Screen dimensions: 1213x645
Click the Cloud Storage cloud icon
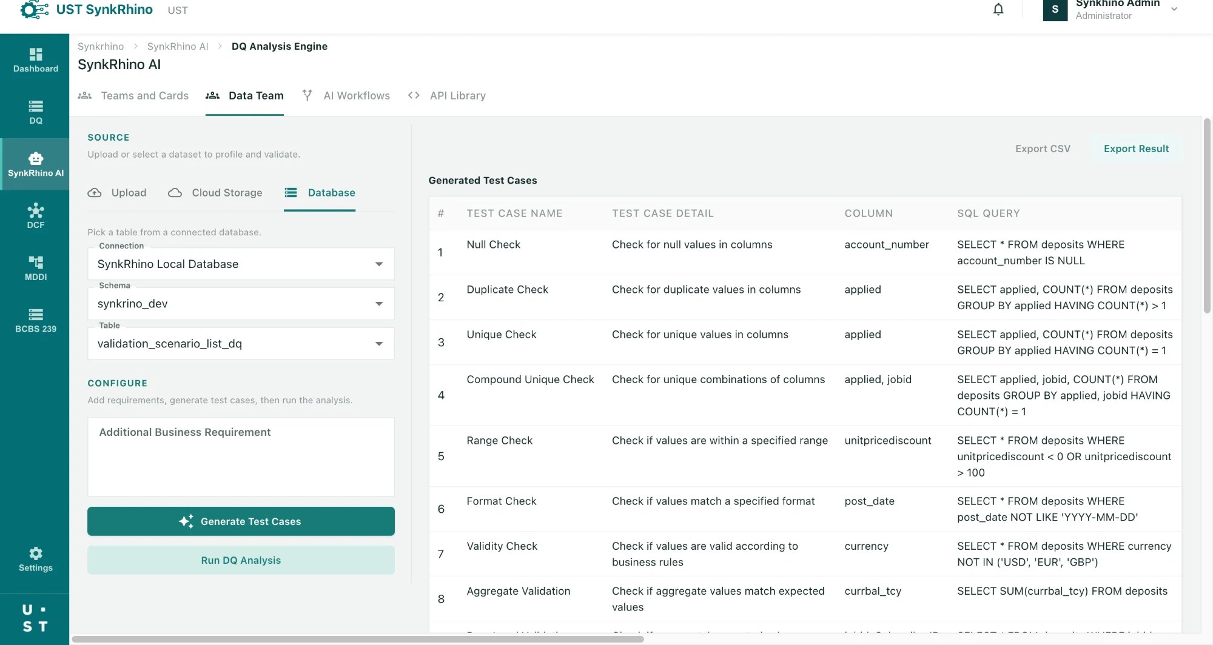[175, 193]
